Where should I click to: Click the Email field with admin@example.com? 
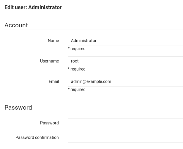[x=125, y=82]
